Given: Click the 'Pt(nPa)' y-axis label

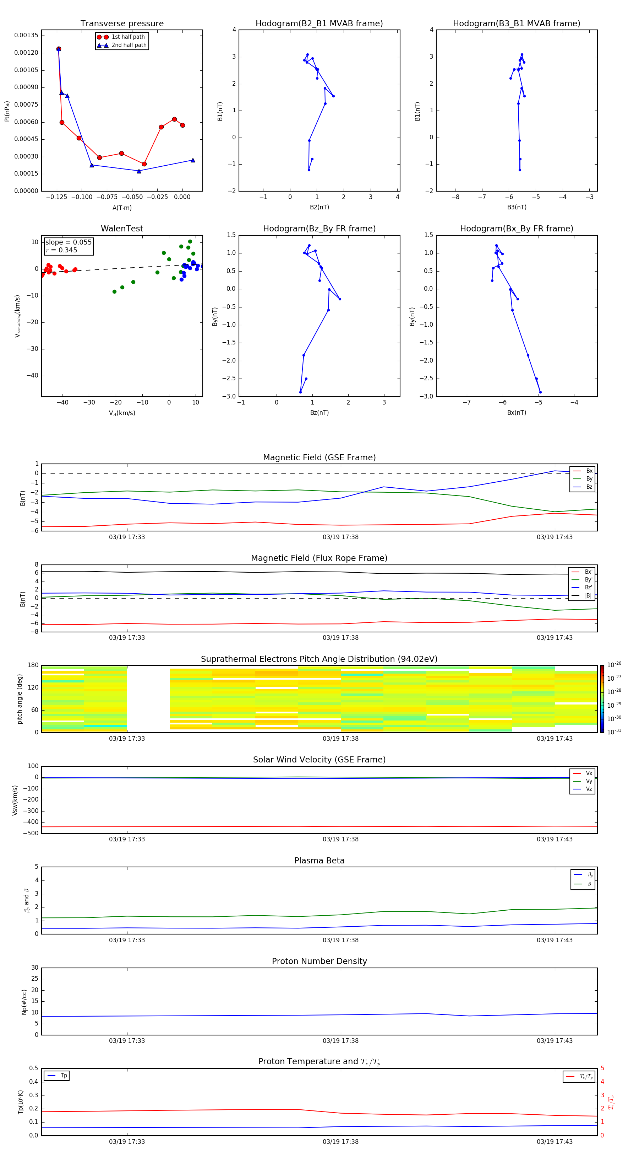Looking at the screenshot, I should click(x=7, y=111).
